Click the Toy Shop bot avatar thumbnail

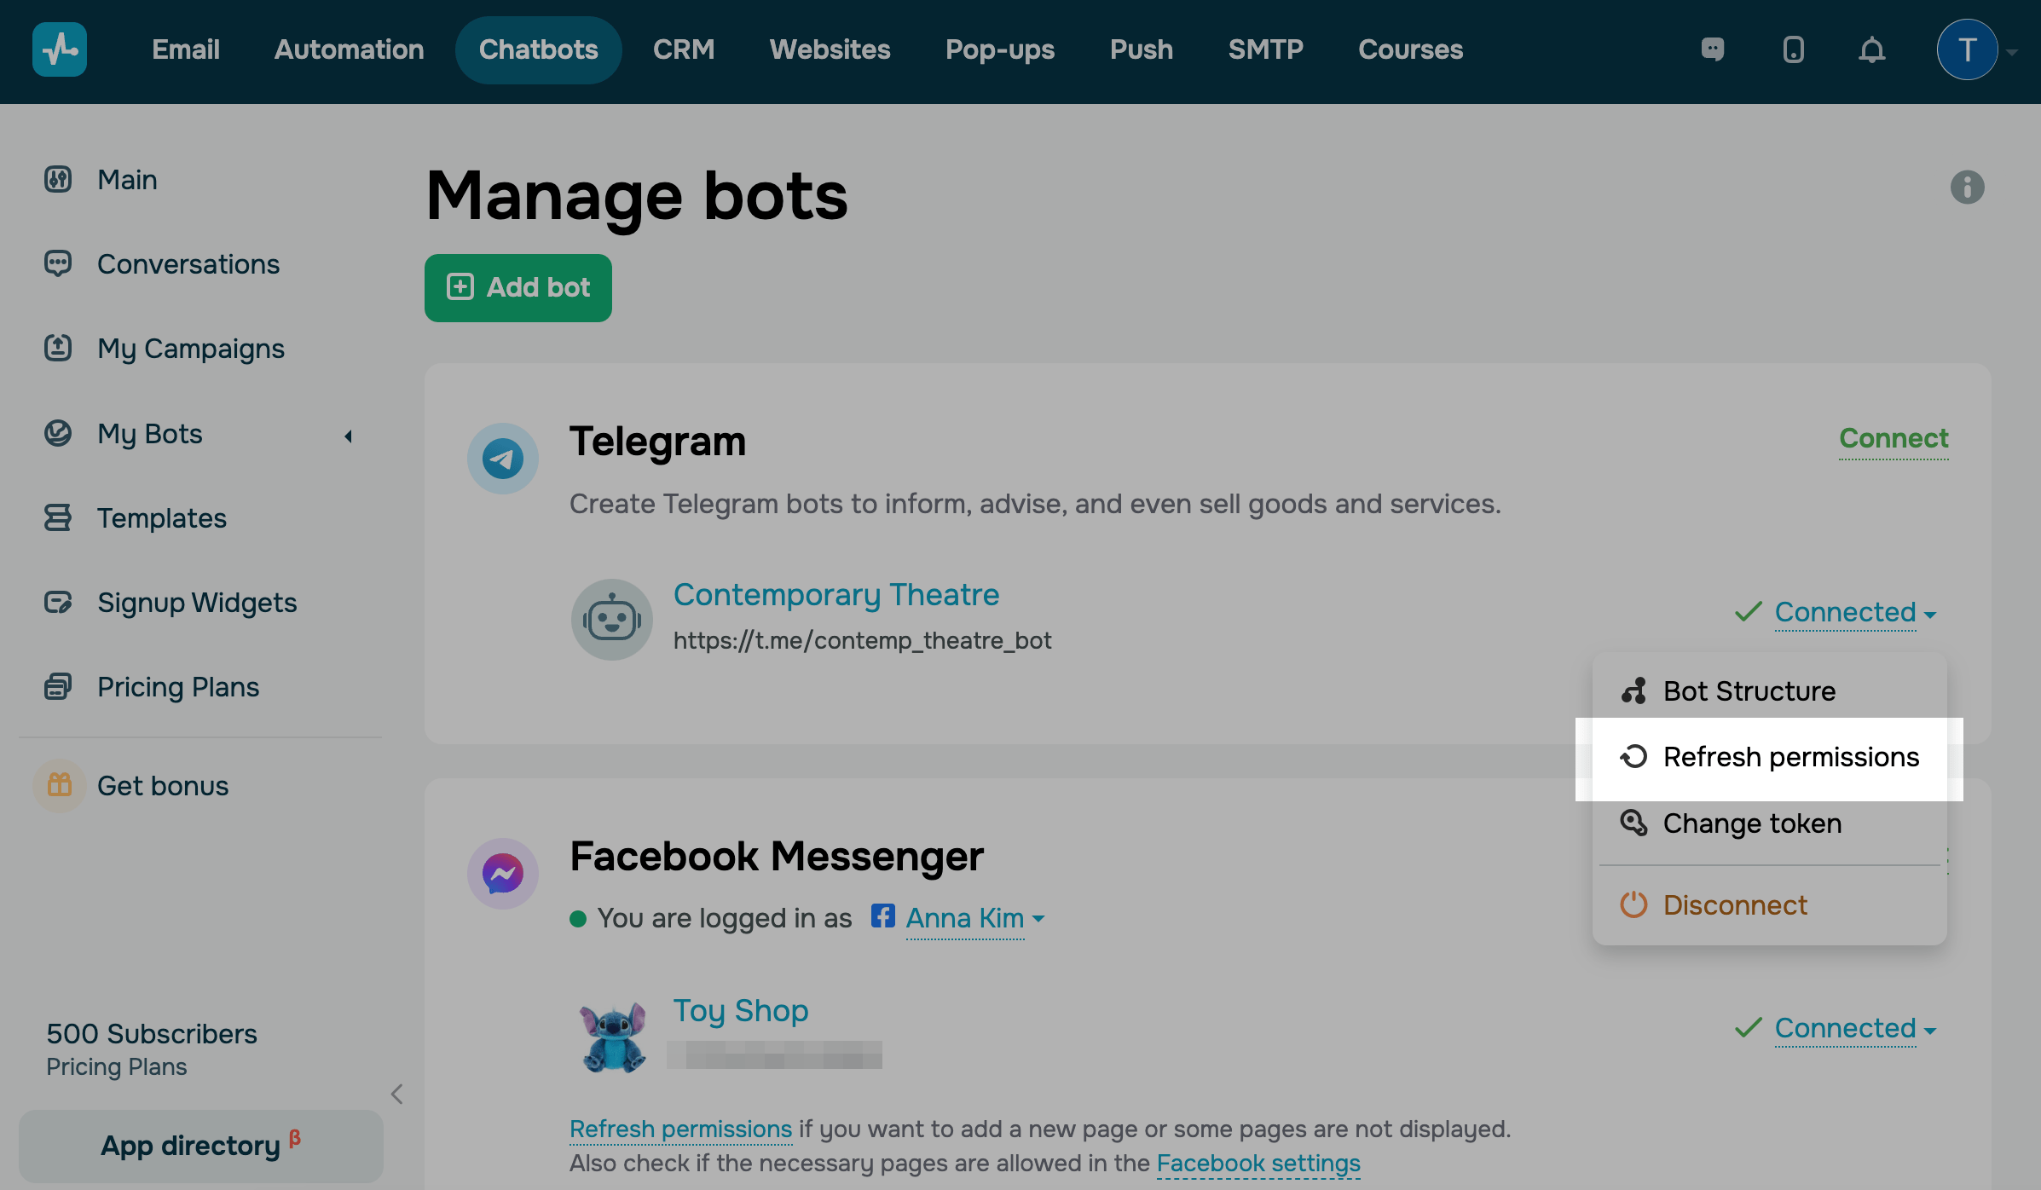coord(612,1036)
